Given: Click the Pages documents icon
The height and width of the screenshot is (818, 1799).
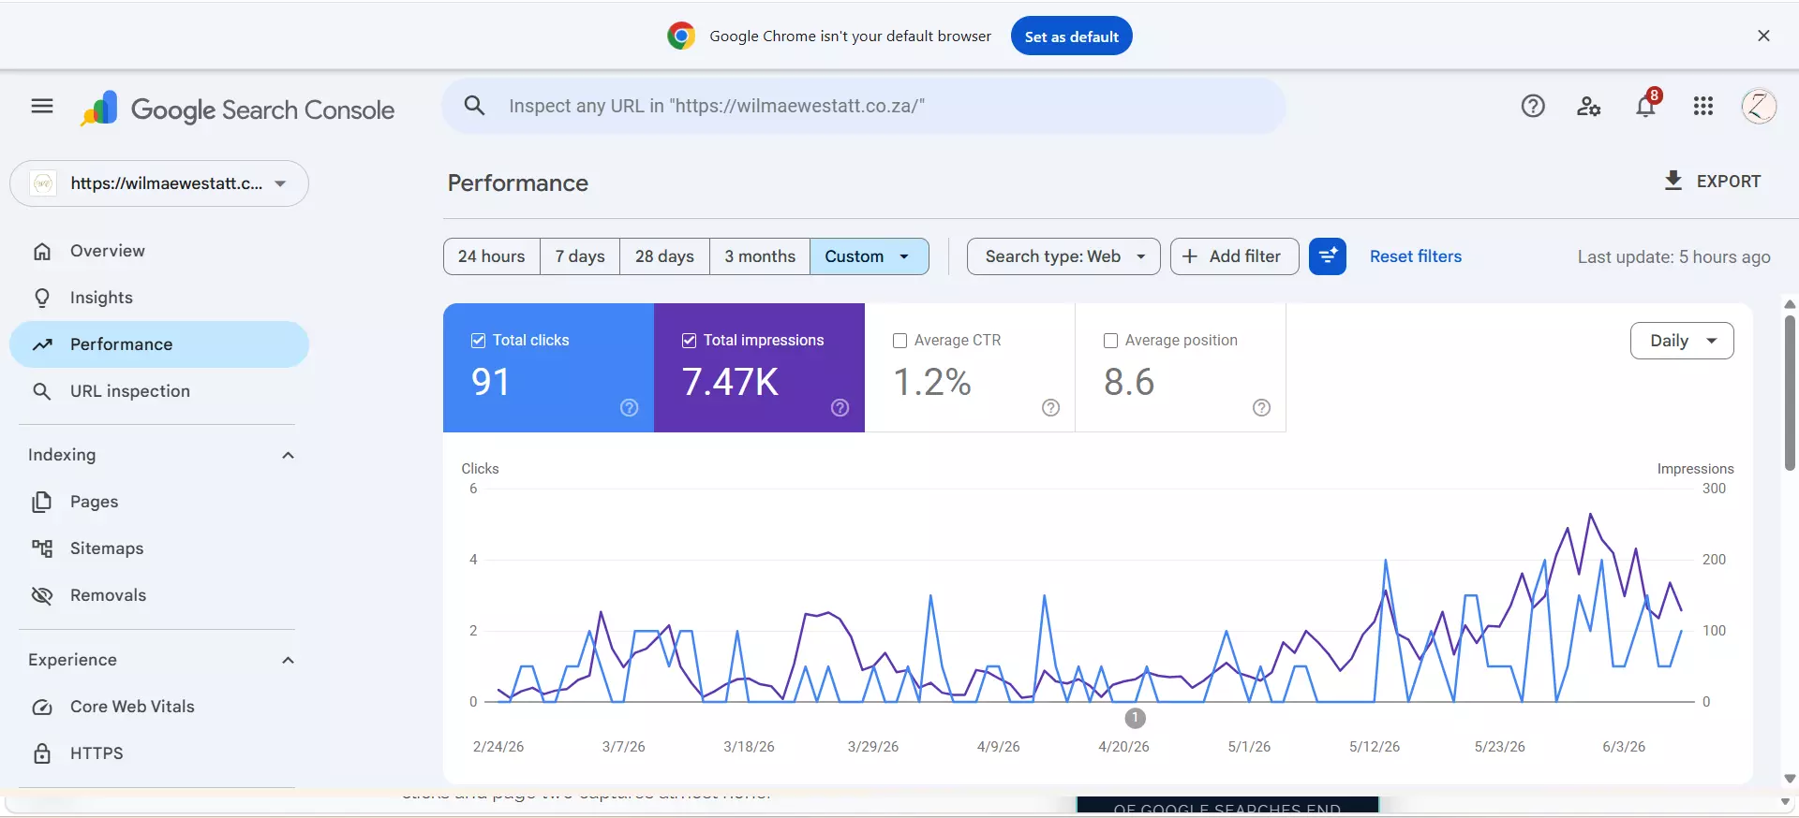Looking at the screenshot, I should 42,502.
